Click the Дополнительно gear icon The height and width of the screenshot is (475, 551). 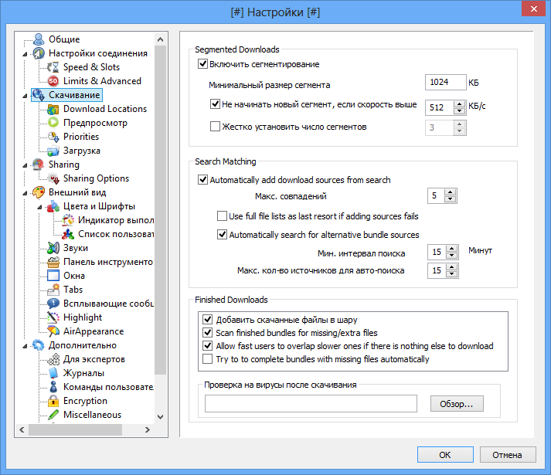point(39,345)
